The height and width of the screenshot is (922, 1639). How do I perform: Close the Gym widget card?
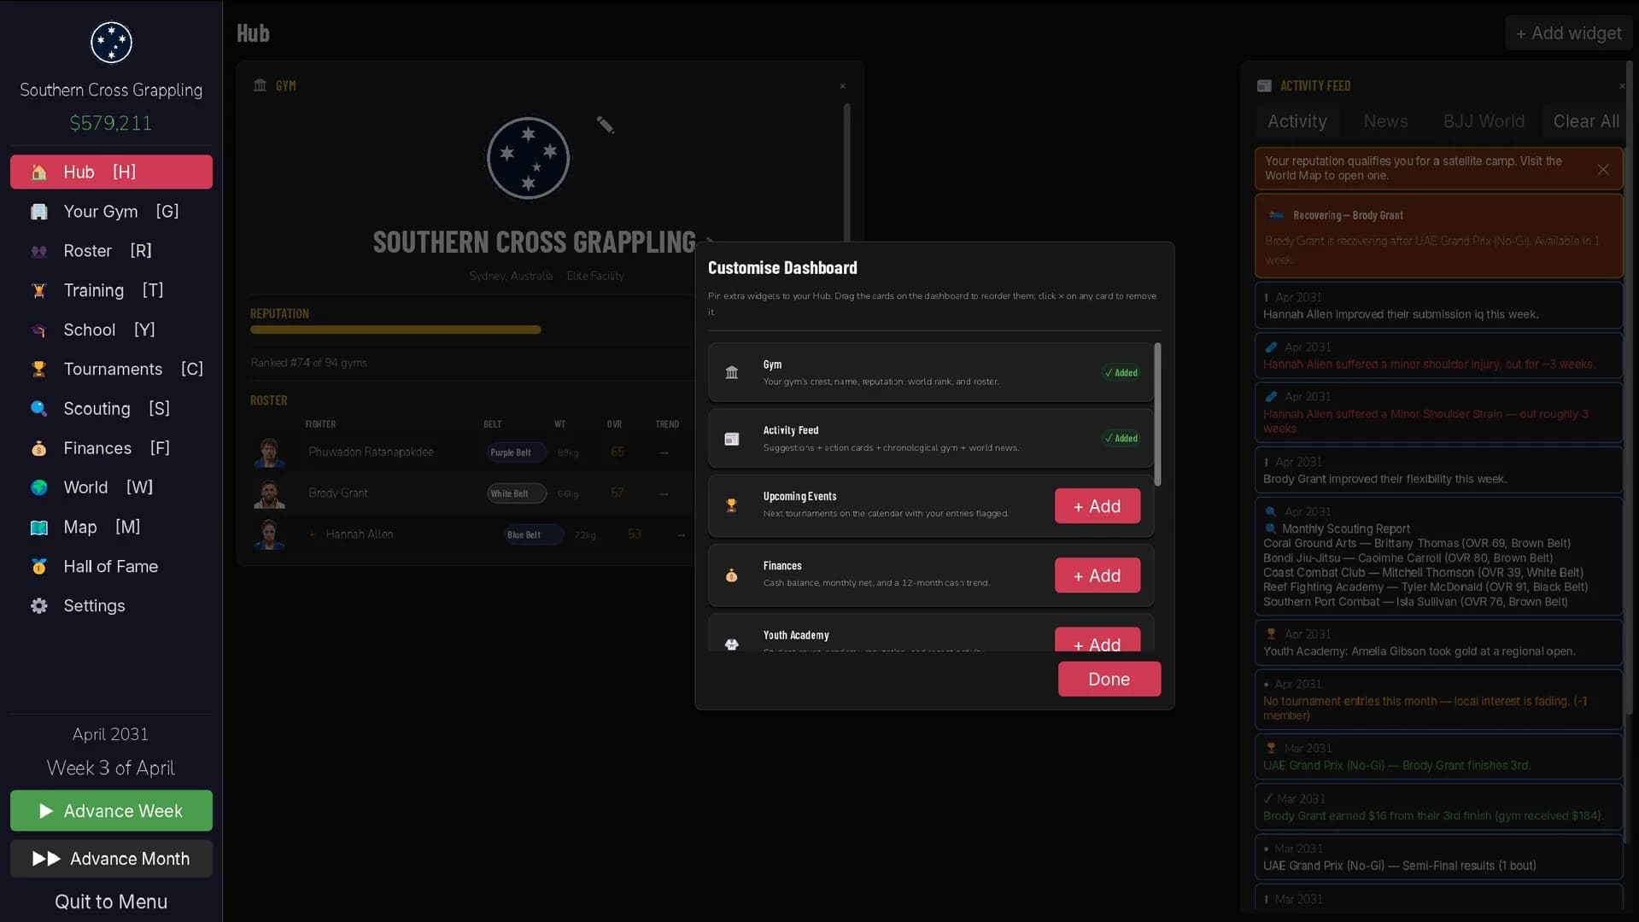tap(842, 85)
